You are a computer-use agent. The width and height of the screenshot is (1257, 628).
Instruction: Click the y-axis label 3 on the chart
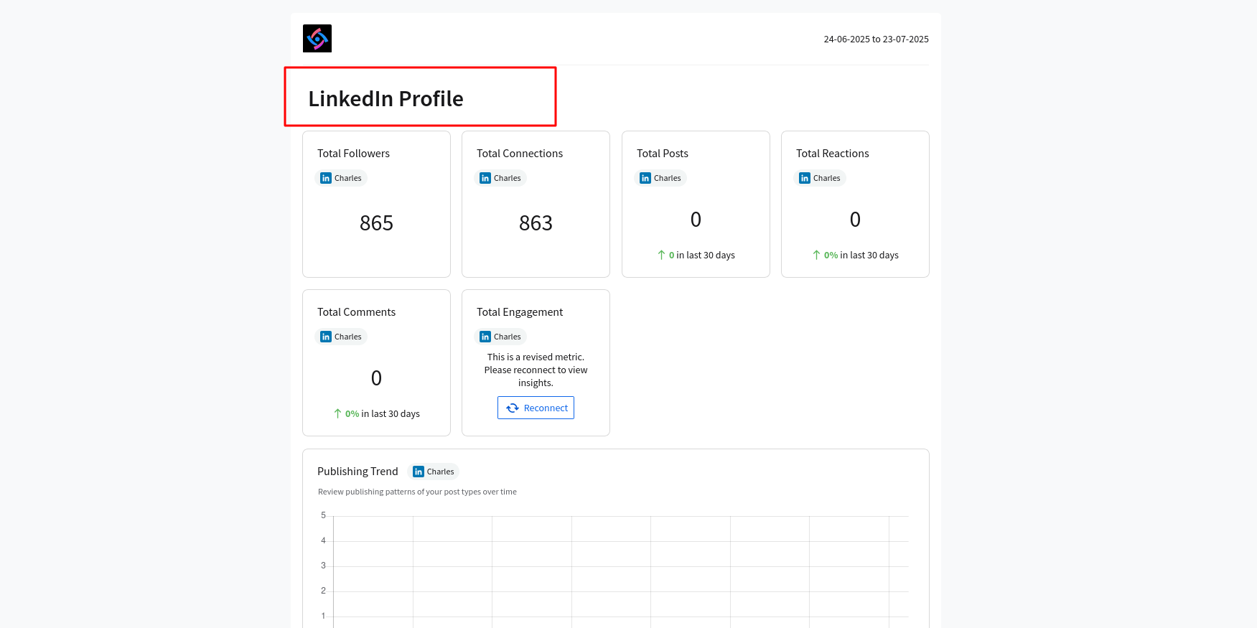click(323, 566)
